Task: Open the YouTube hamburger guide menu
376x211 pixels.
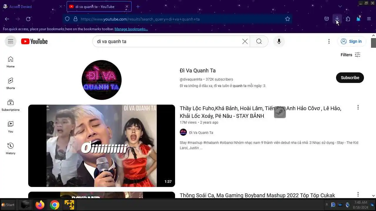Action: [11, 41]
